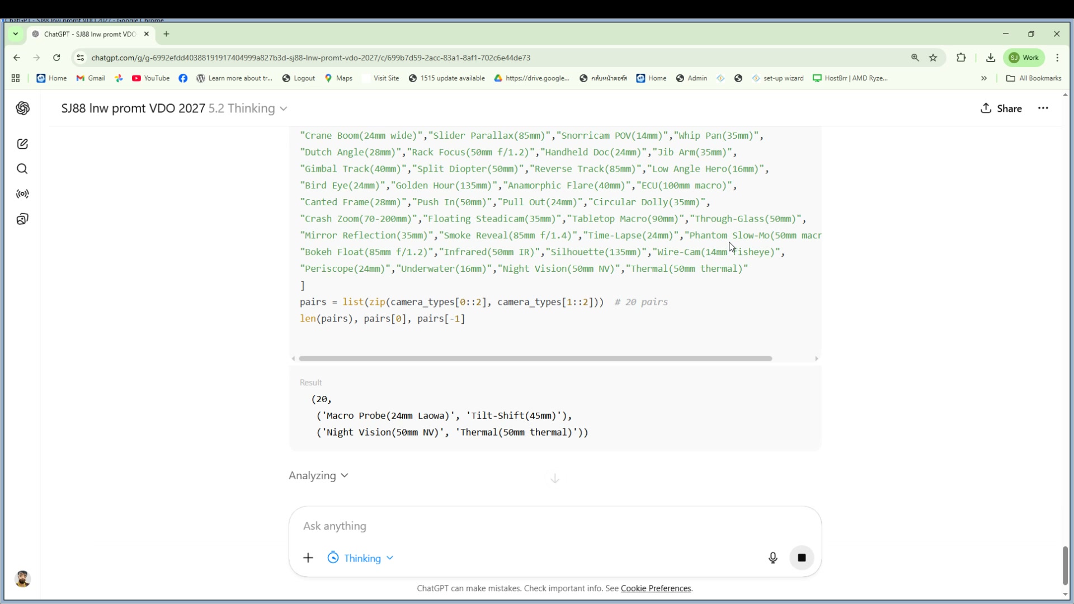Click the plus attach files icon
Screen dimensions: 1074x604
click(308, 558)
